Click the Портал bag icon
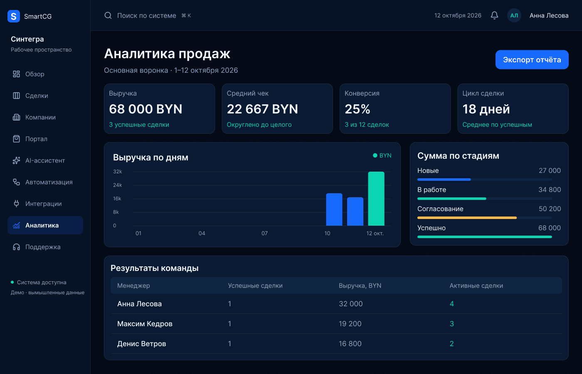 pos(16,139)
